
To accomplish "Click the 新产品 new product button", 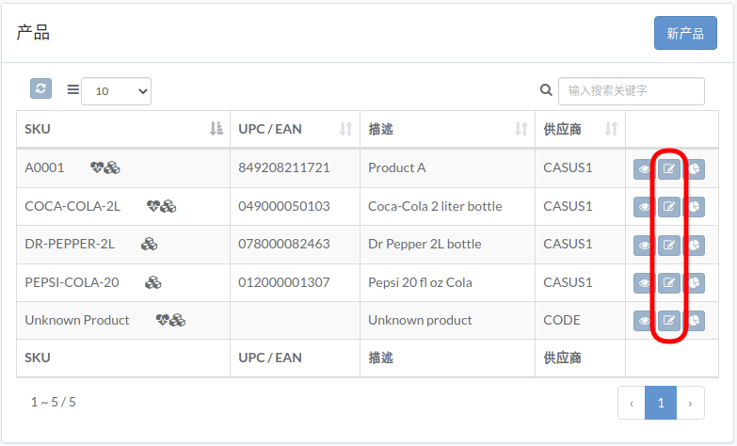I will (x=685, y=33).
